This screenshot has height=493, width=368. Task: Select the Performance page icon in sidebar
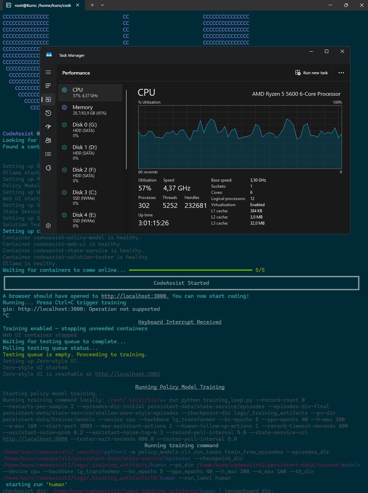pos(49,99)
